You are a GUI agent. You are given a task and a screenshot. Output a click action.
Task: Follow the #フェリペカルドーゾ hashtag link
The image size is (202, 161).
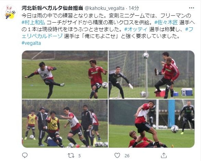108,33
